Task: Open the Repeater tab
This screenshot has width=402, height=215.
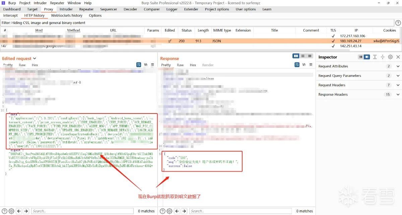Action: [86, 9]
